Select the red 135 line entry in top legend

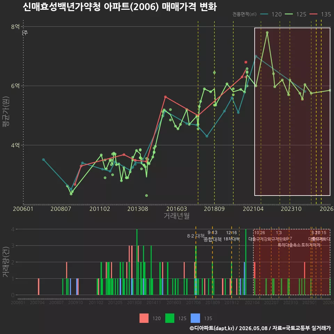(320, 14)
